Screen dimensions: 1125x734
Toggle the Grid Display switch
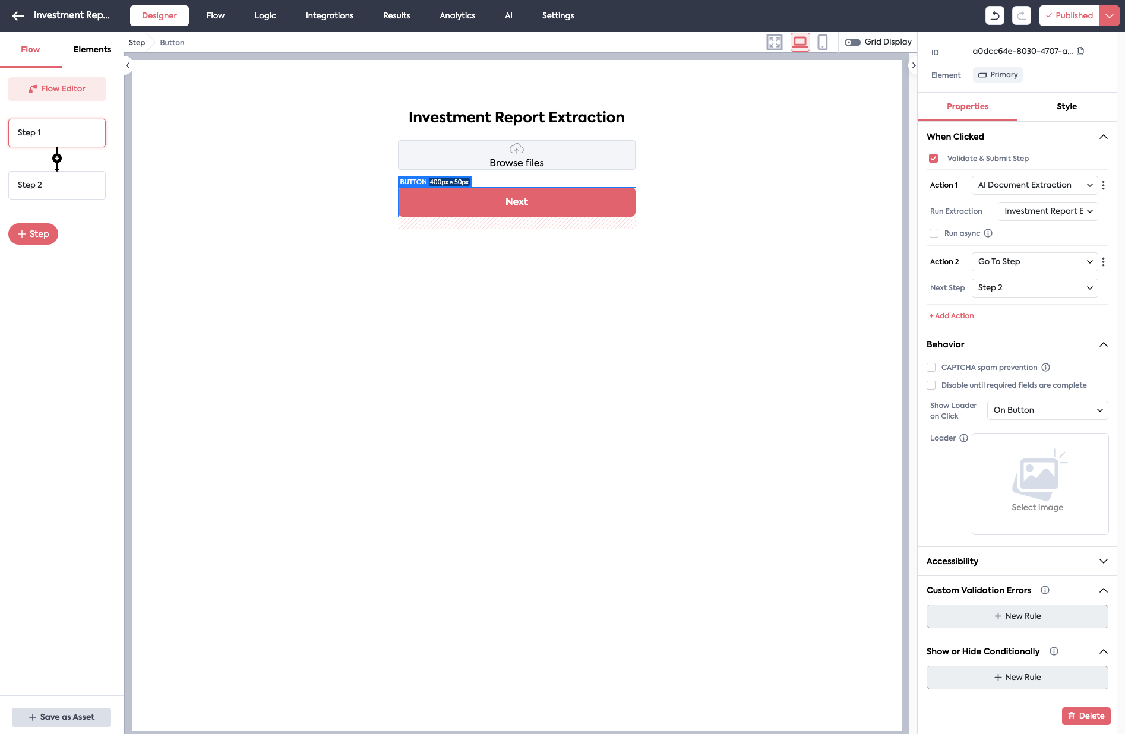tap(852, 42)
